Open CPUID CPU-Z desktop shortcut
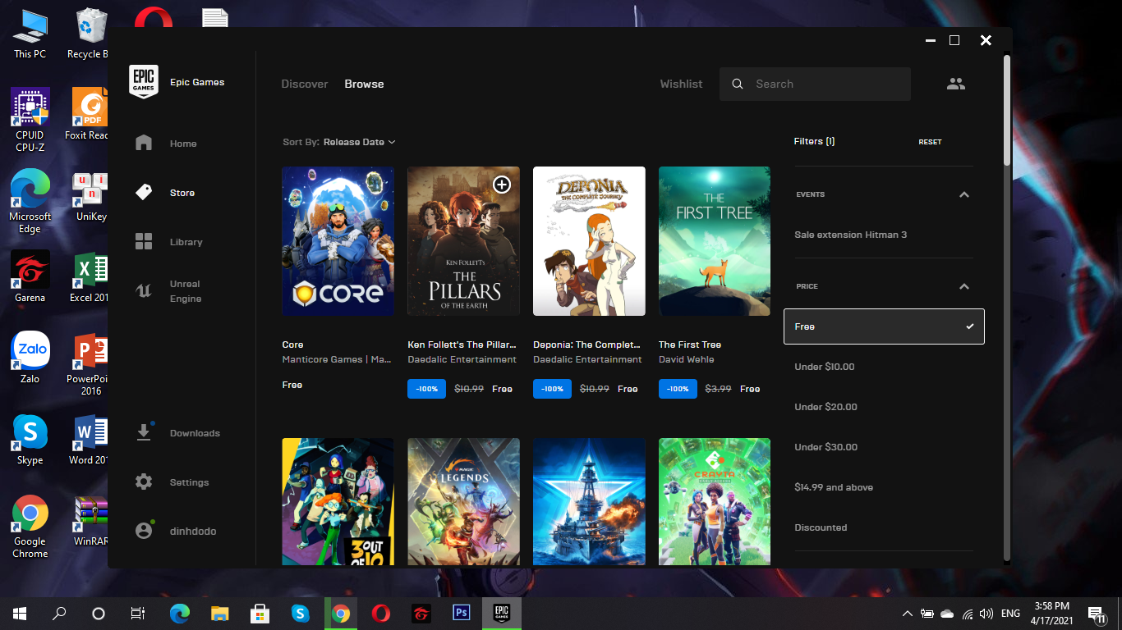1122x630 pixels. (x=30, y=121)
